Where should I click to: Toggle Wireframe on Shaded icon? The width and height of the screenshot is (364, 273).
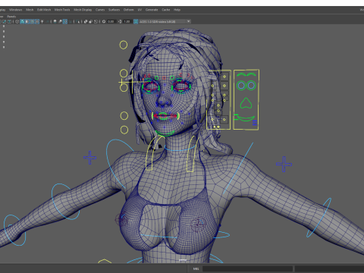(32, 21)
